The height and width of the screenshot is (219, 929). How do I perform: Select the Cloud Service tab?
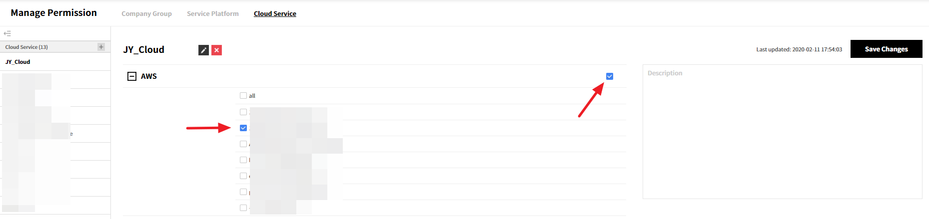[x=275, y=14]
